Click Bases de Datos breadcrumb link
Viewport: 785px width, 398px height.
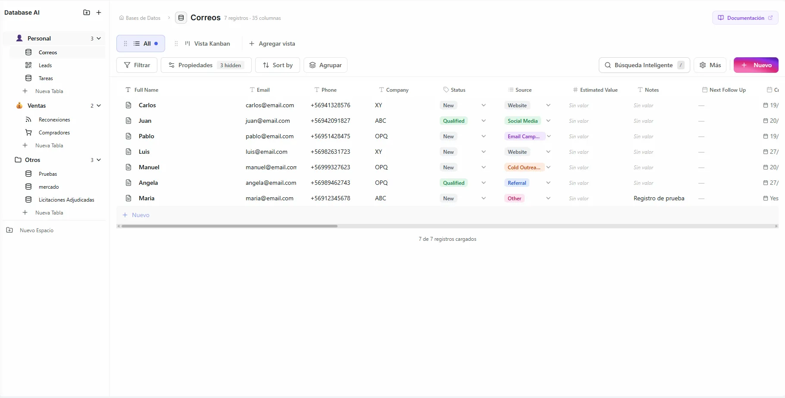[140, 18]
